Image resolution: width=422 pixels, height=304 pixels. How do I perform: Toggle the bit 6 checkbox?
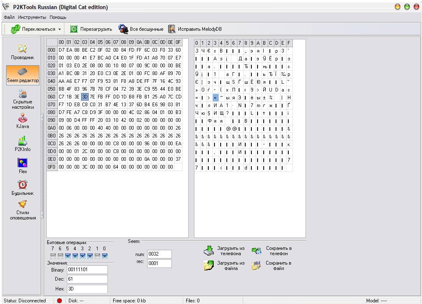point(60,256)
